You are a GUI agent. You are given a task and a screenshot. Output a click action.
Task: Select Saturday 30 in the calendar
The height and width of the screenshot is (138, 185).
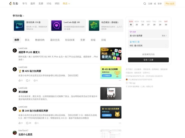pyautogui.click(x=166, y=25)
